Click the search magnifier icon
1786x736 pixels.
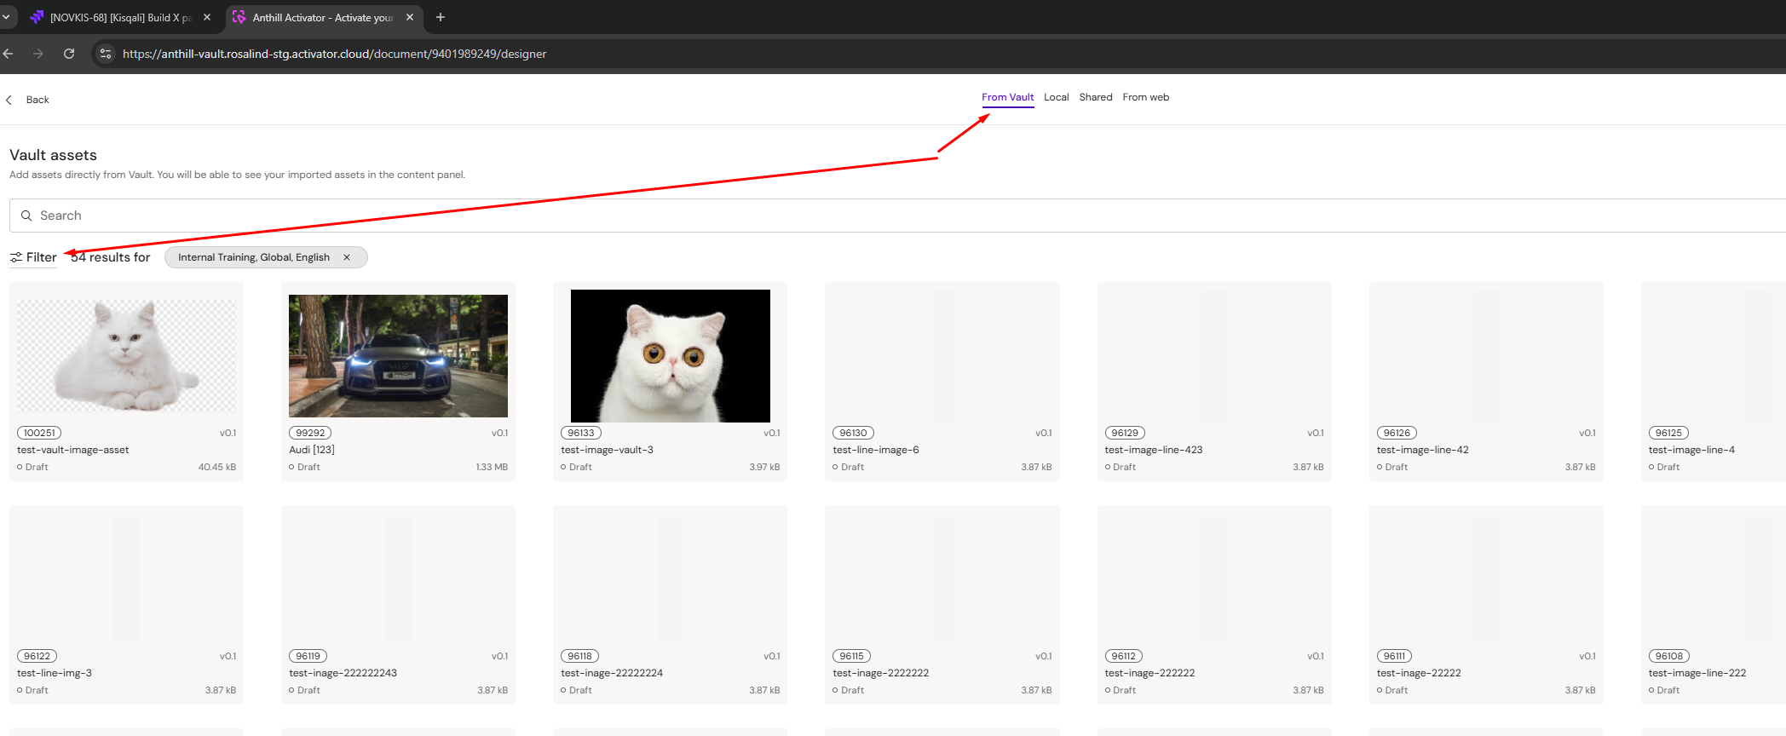pyautogui.click(x=26, y=216)
